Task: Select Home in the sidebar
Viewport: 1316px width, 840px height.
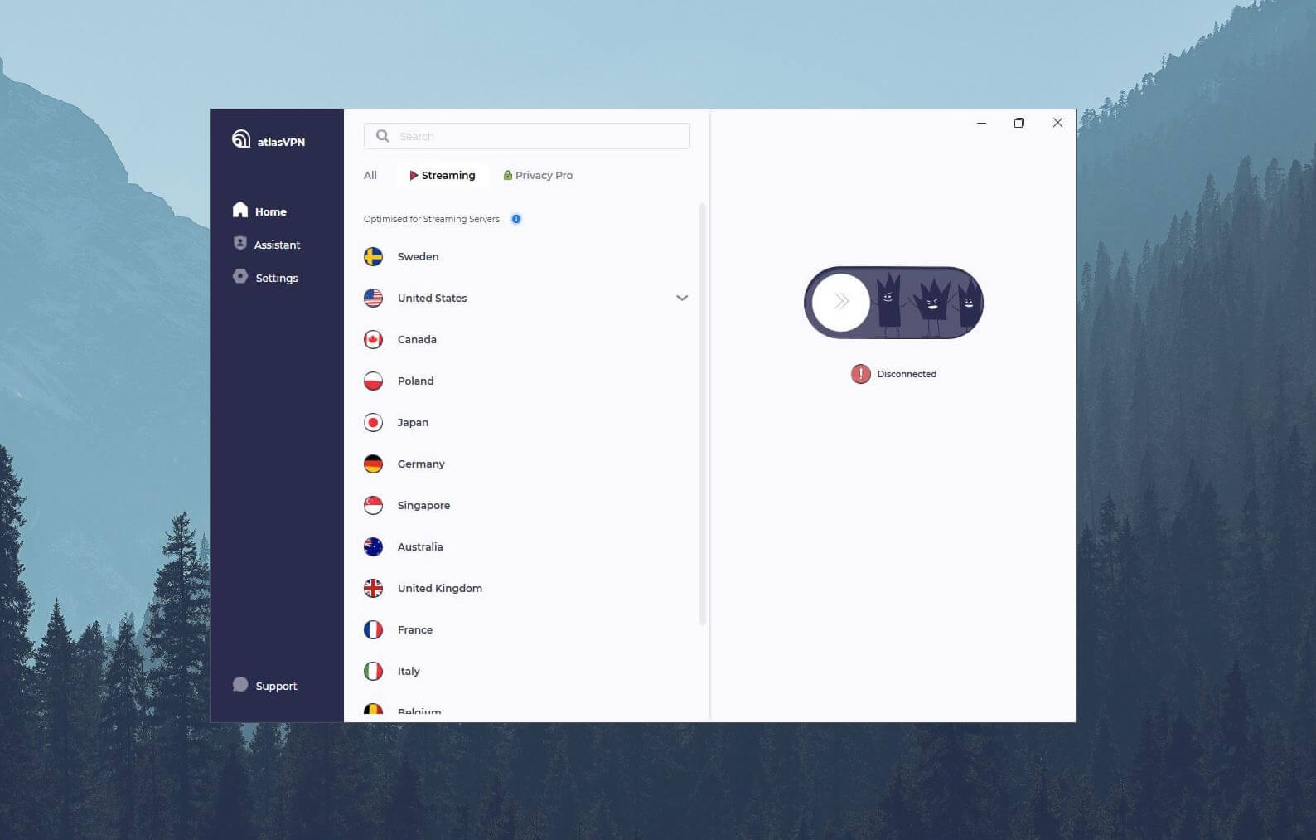Action: (x=259, y=211)
